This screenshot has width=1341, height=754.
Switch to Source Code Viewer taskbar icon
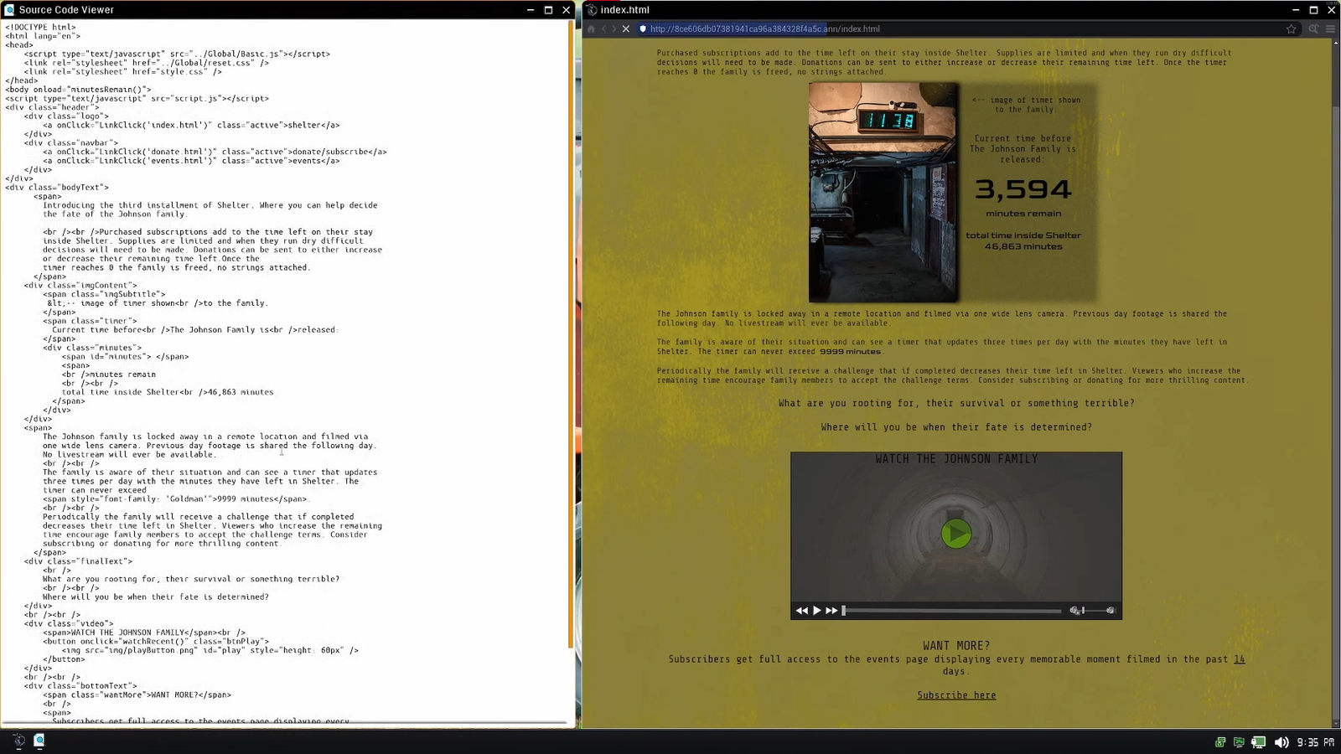pyautogui.click(x=39, y=741)
